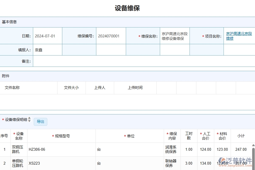
Task: Click the 维保编号 field showing 2024070001
Action: tap(110, 35)
